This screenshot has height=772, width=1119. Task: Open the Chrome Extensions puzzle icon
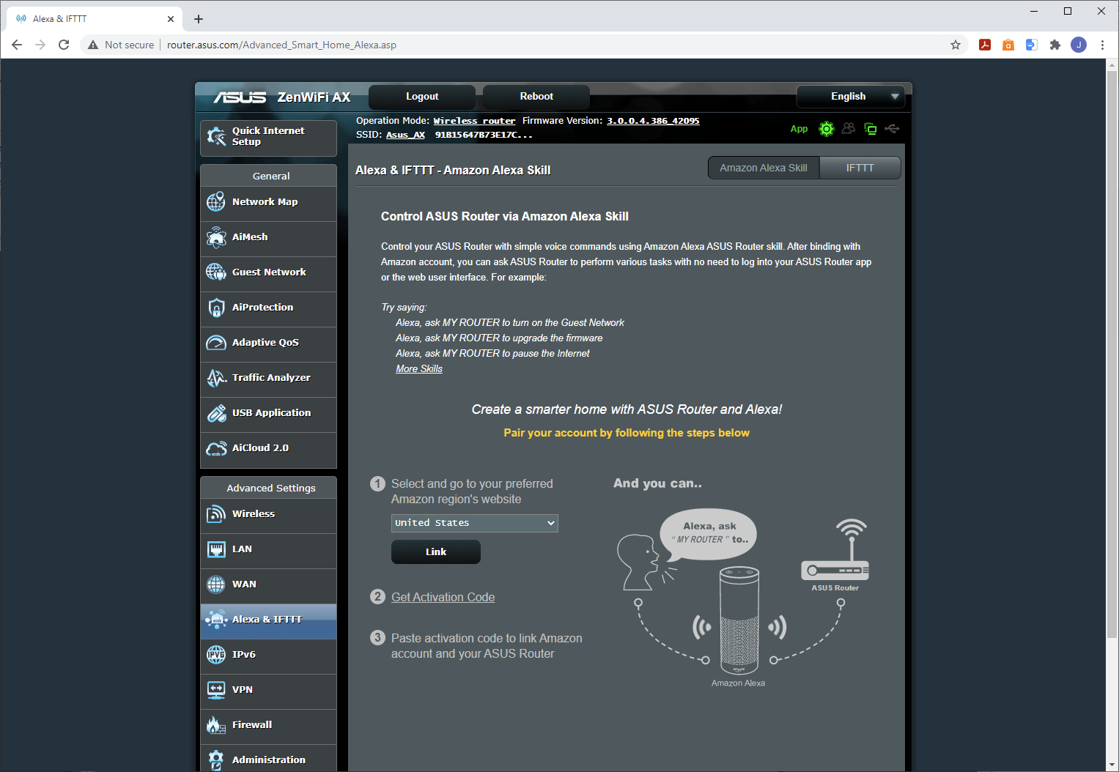pos(1055,45)
